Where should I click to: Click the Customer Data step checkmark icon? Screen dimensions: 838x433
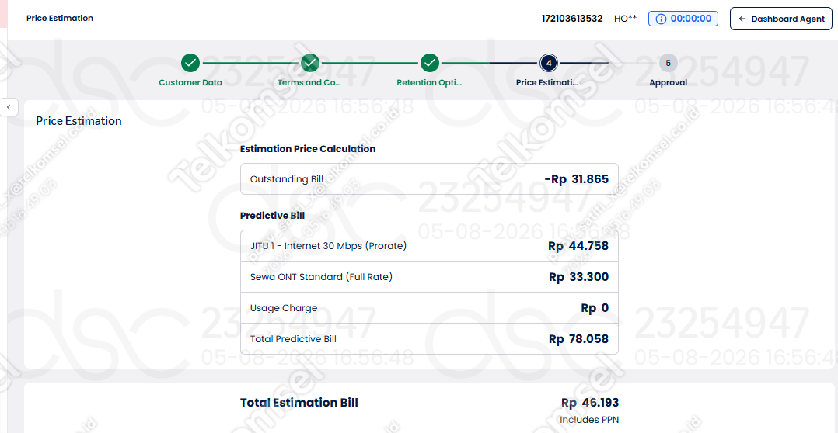click(190, 63)
